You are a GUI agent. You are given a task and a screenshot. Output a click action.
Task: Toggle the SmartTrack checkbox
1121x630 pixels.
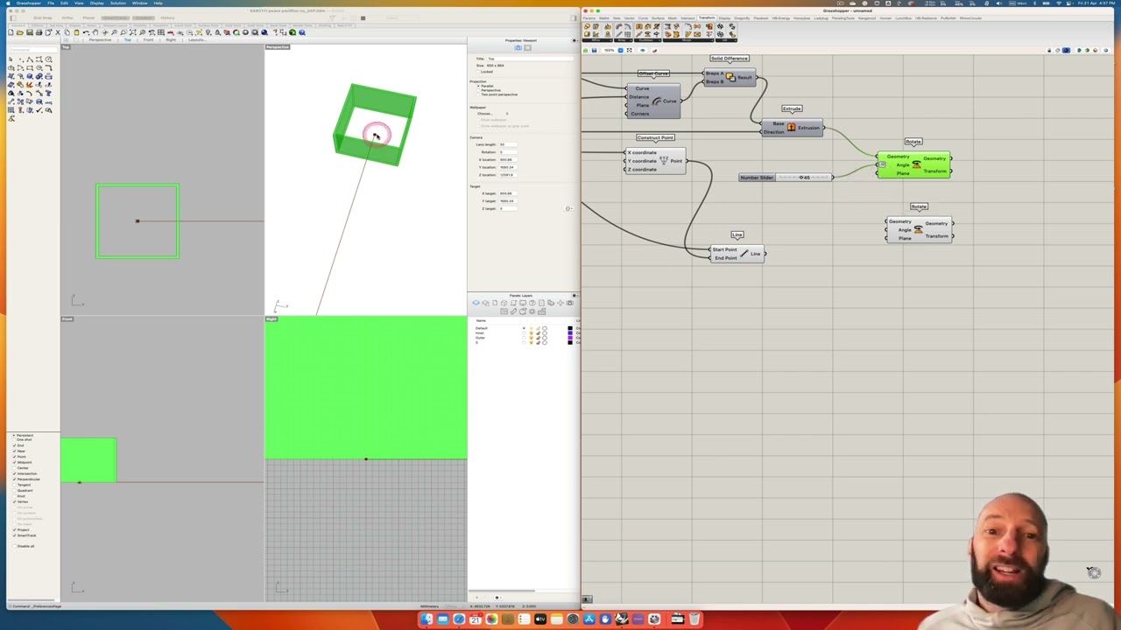click(15, 535)
